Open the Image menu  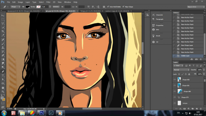(x=20, y=2)
